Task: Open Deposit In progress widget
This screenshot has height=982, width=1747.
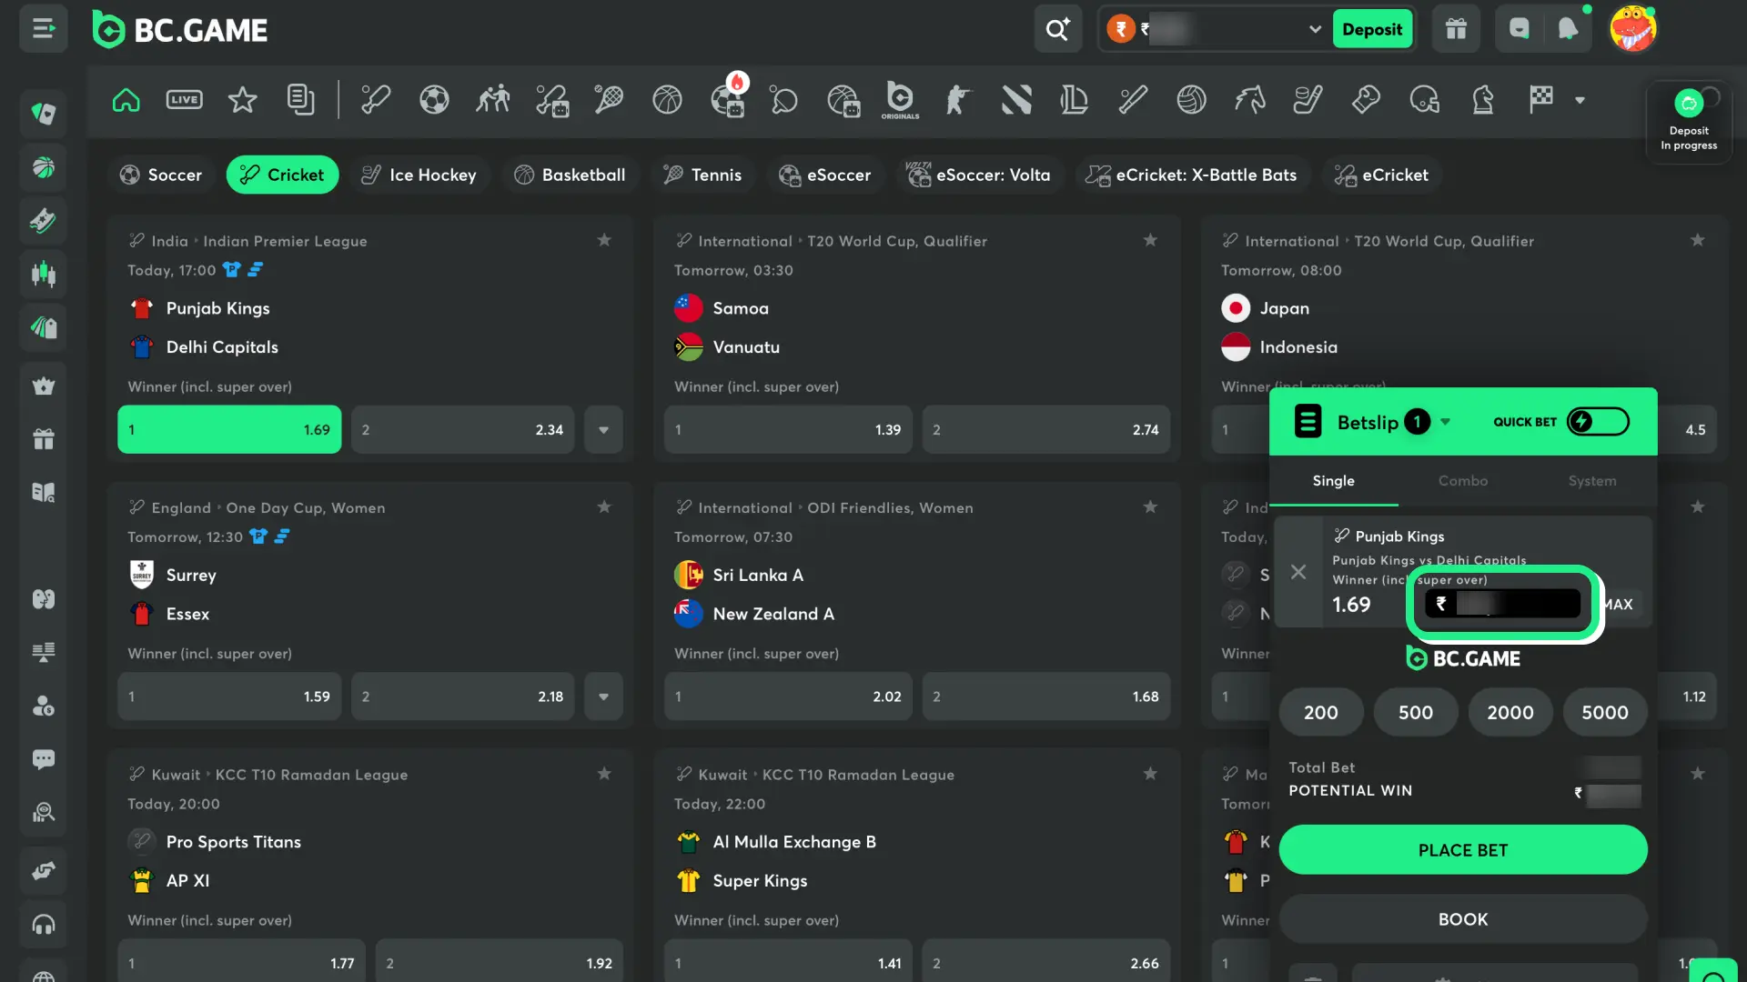Action: 1689,122
